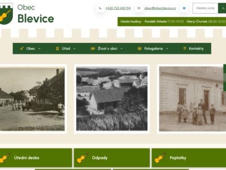Open the Úřední deska tile
This screenshot has width=226, height=170.
36,158
